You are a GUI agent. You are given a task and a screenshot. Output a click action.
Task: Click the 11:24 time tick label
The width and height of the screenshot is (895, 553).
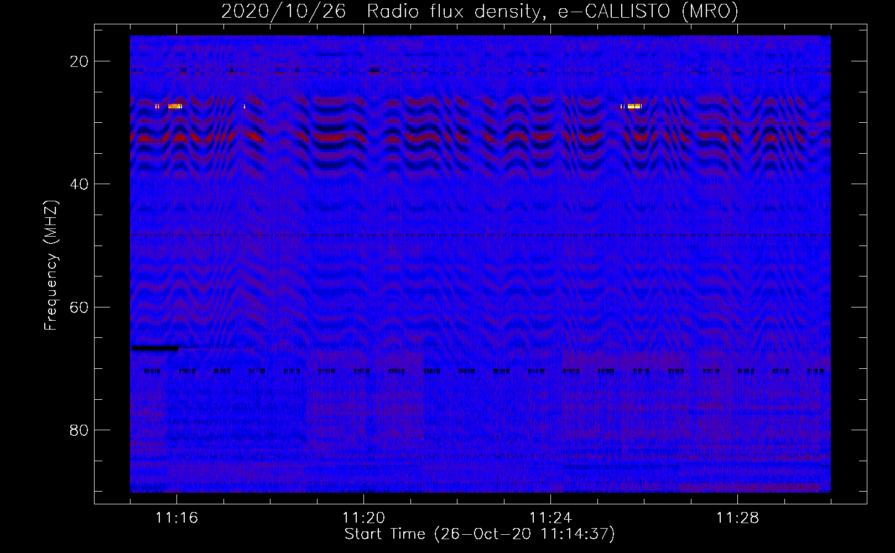point(550,518)
